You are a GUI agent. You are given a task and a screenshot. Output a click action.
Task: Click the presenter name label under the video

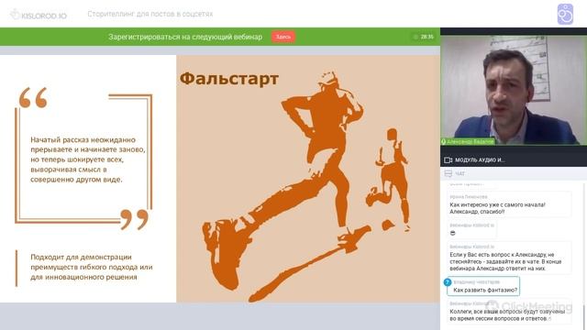point(468,141)
